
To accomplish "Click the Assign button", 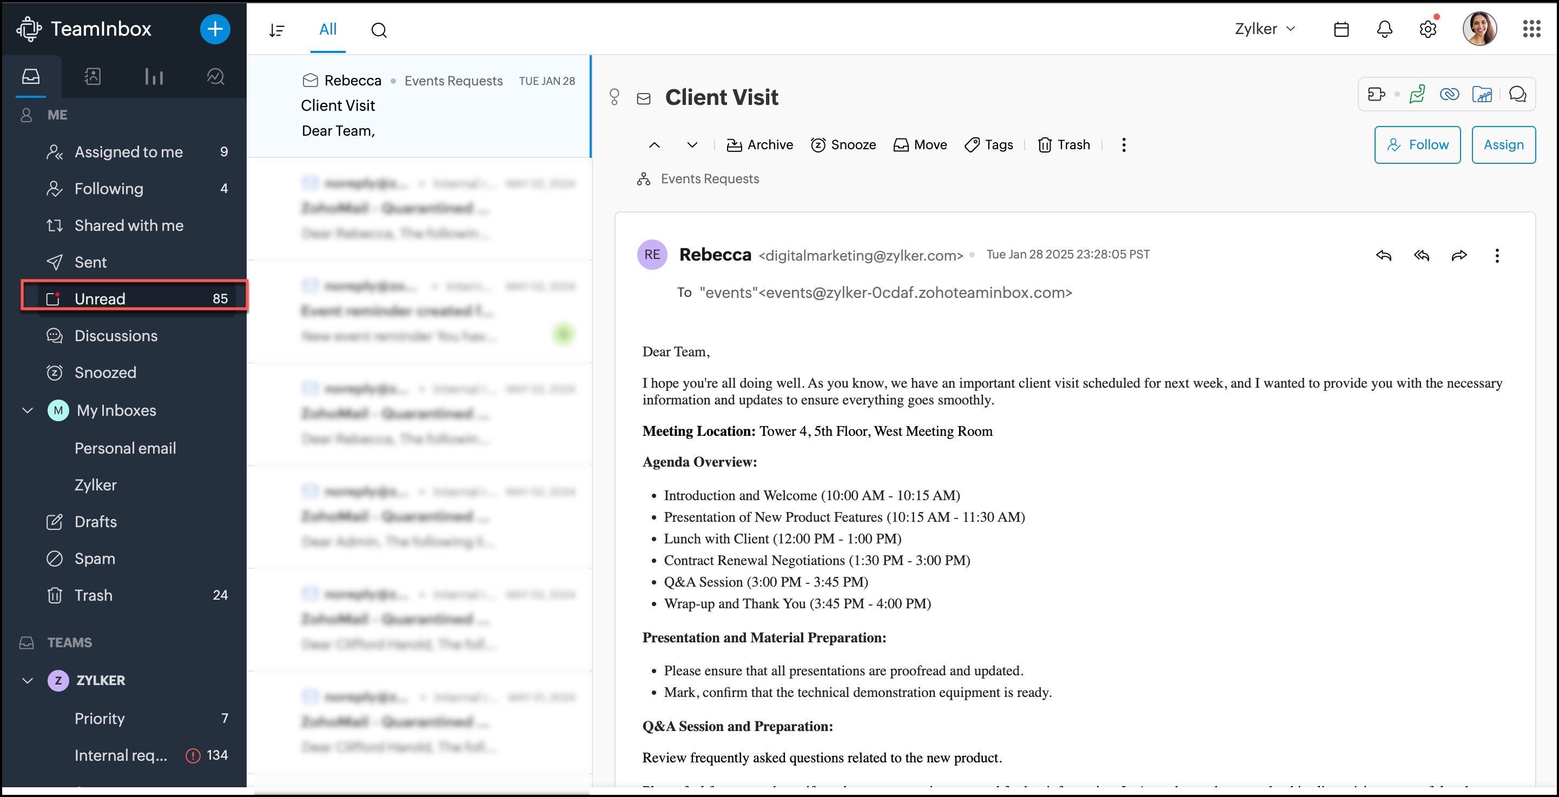I will tap(1503, 144).
